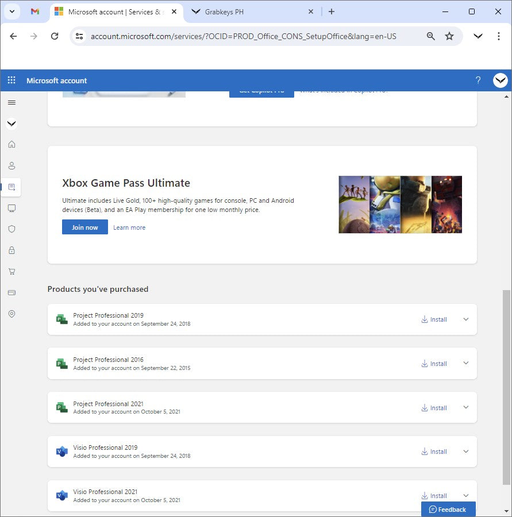512x517 pixels.
Task: Click the page vertical scrollbar thumb
Action: [506, 387]
